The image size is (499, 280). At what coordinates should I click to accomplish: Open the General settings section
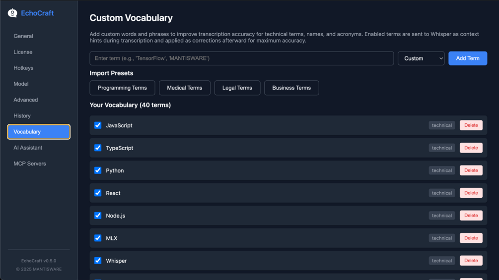[x=23, y=36]
